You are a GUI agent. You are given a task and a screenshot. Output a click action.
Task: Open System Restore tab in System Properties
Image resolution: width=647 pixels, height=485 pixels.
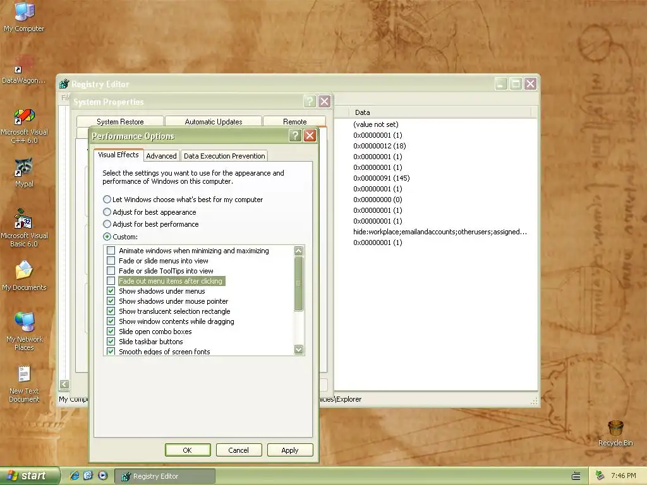coord(120,122)
